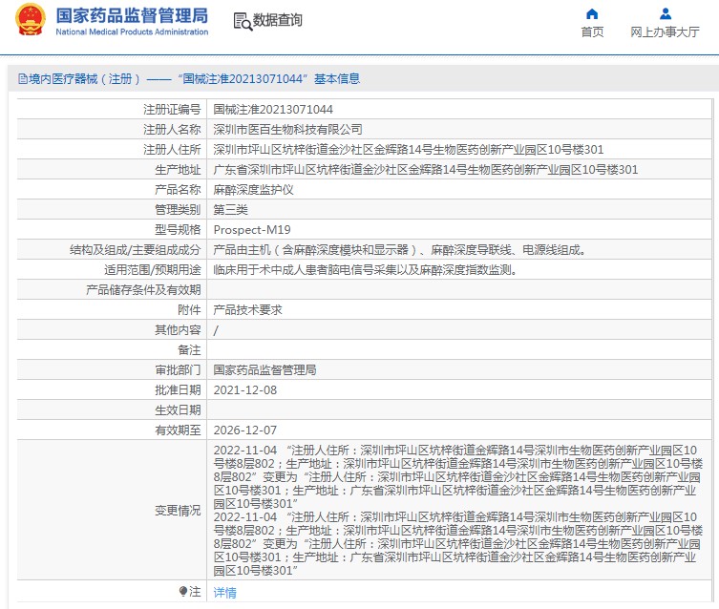Screen dimensions: 719x609
Task: Select the registration number 国械注准20213071044 value
Action: (x=272, y=110)
